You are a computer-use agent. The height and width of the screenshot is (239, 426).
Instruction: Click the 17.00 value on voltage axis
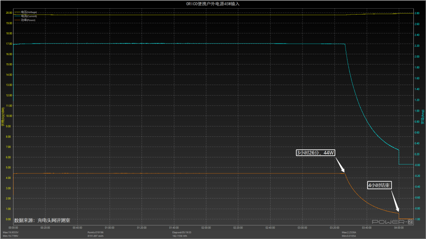coord(9,44)
